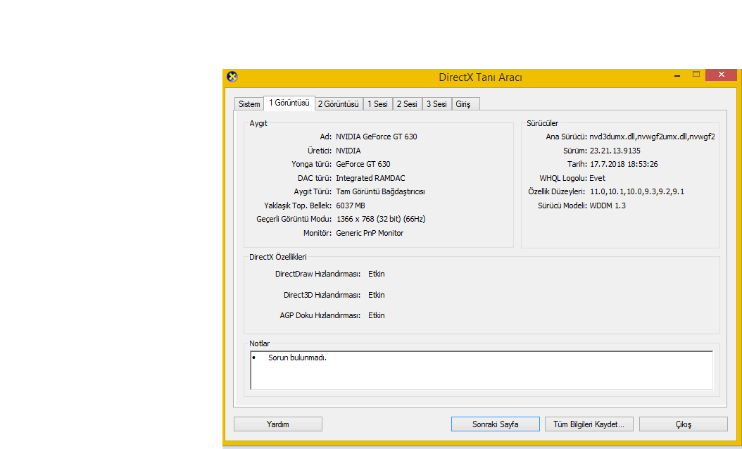
Task: Go to the 1 Sesi tab
Action: coord(377,104)
